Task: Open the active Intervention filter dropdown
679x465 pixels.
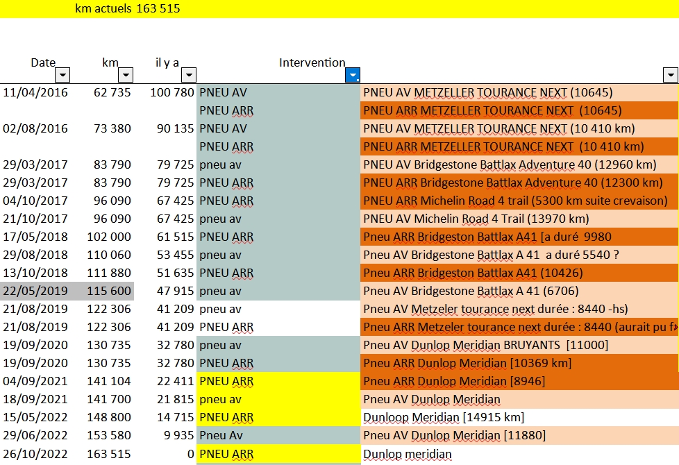Action: [x=353, y=75]
